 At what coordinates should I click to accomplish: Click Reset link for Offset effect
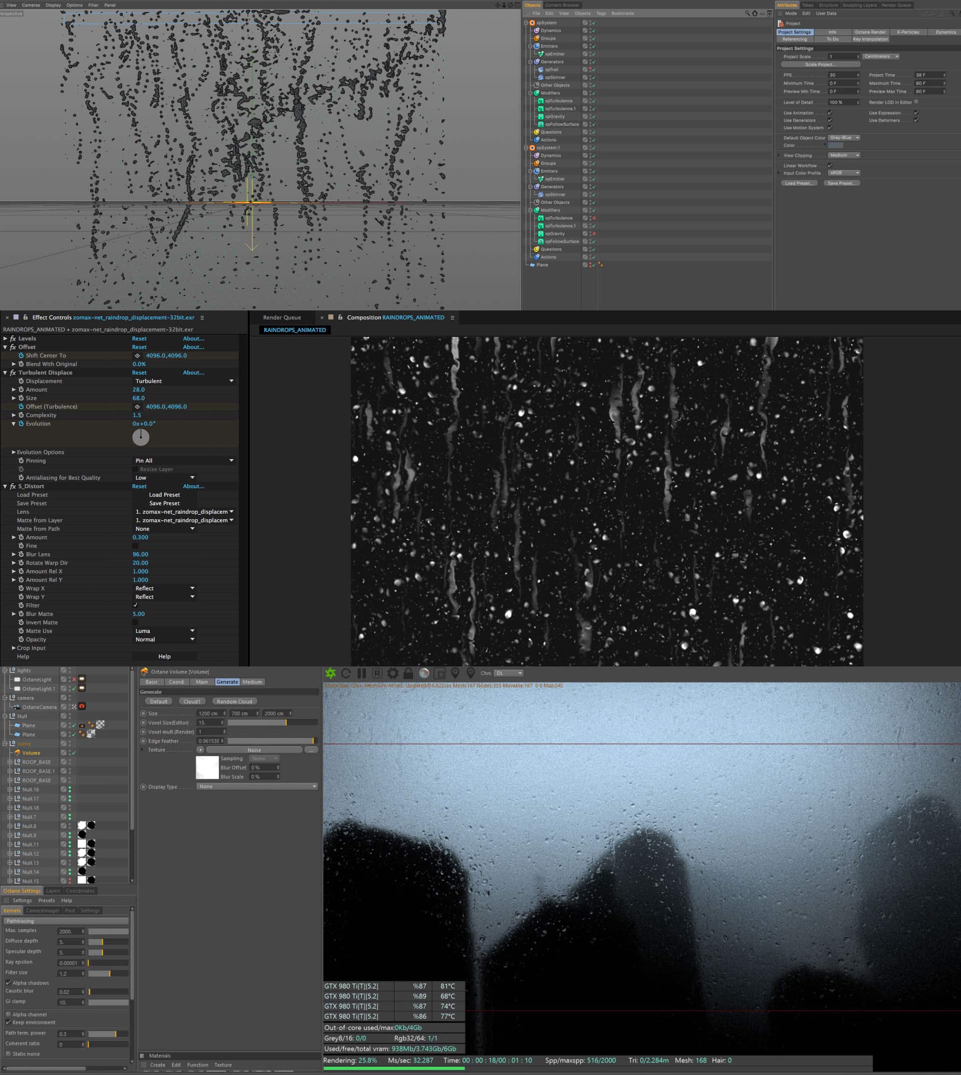(140, 347)
